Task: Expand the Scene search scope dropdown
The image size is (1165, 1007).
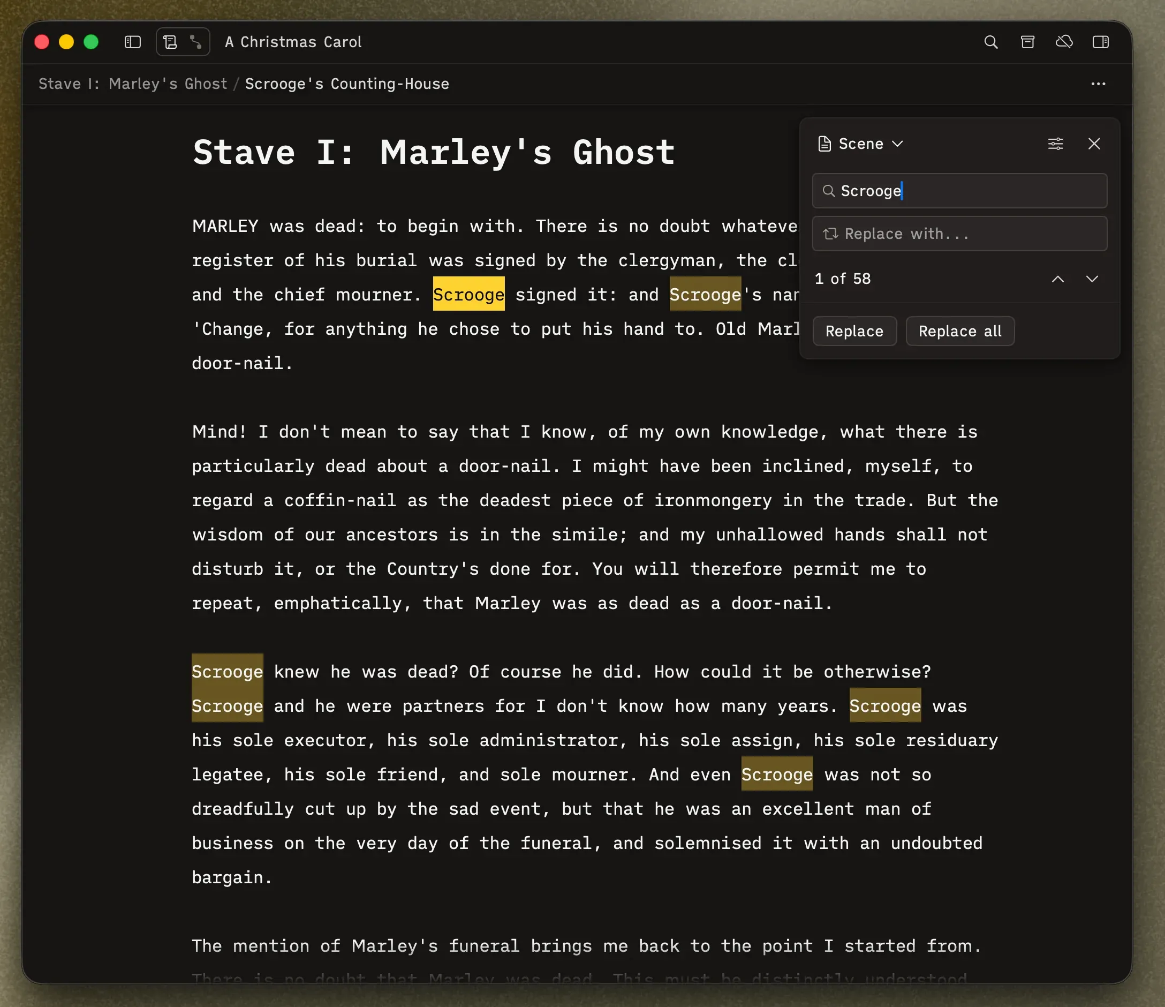Action: tap(860, 144)
